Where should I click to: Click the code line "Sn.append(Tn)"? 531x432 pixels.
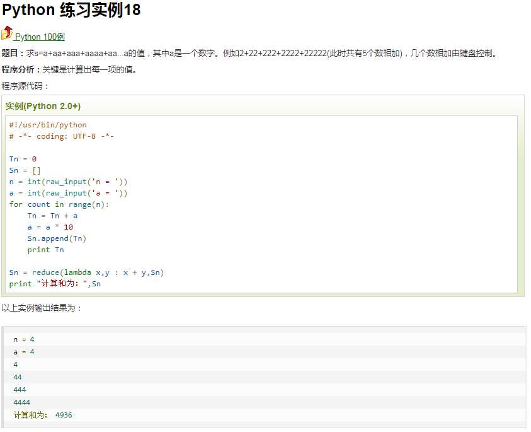(57, 238)
